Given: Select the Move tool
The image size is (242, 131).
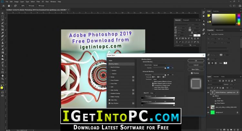Looking at the screenshot, I should pyautogui.click(x=3, y=13).
